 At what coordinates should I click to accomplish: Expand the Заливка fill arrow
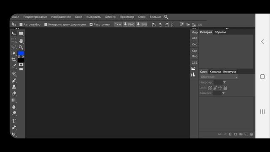click(223, 93)
